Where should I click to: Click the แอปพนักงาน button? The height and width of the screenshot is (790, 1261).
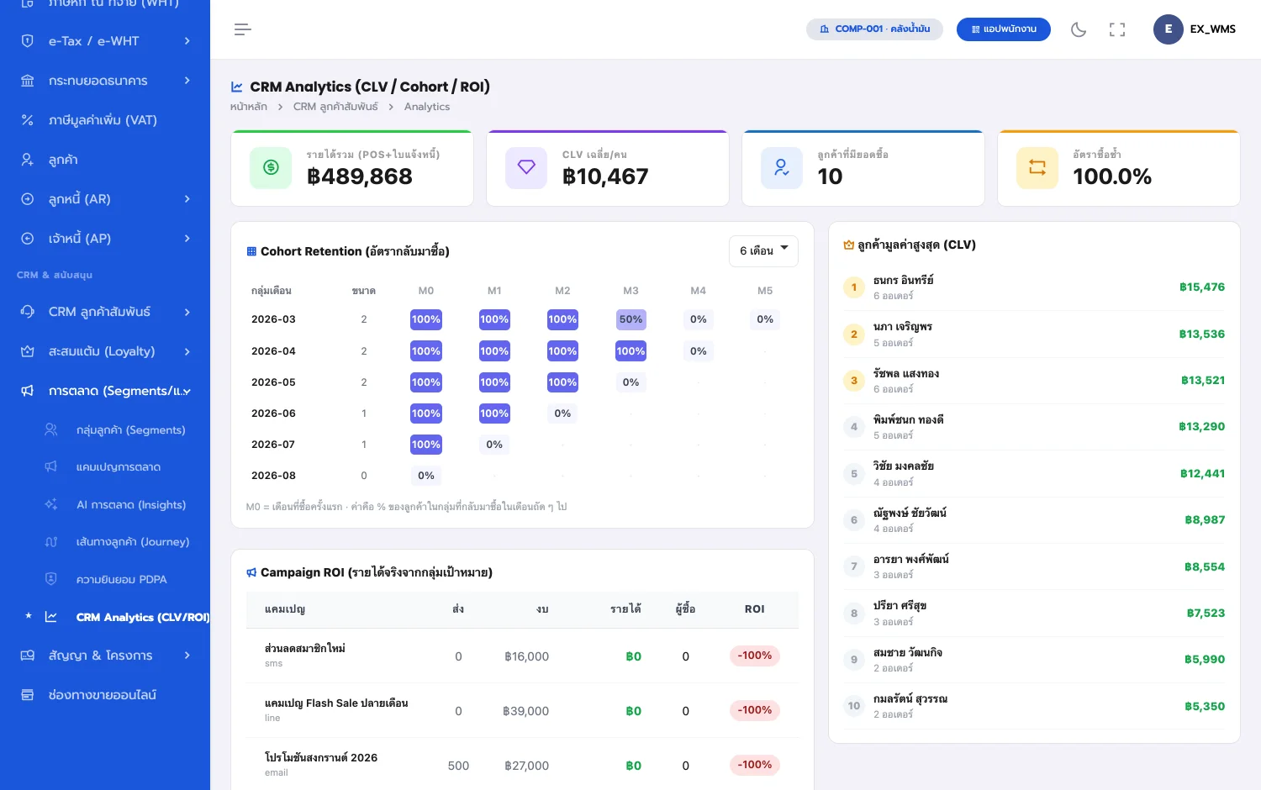tap(1004, 29)
